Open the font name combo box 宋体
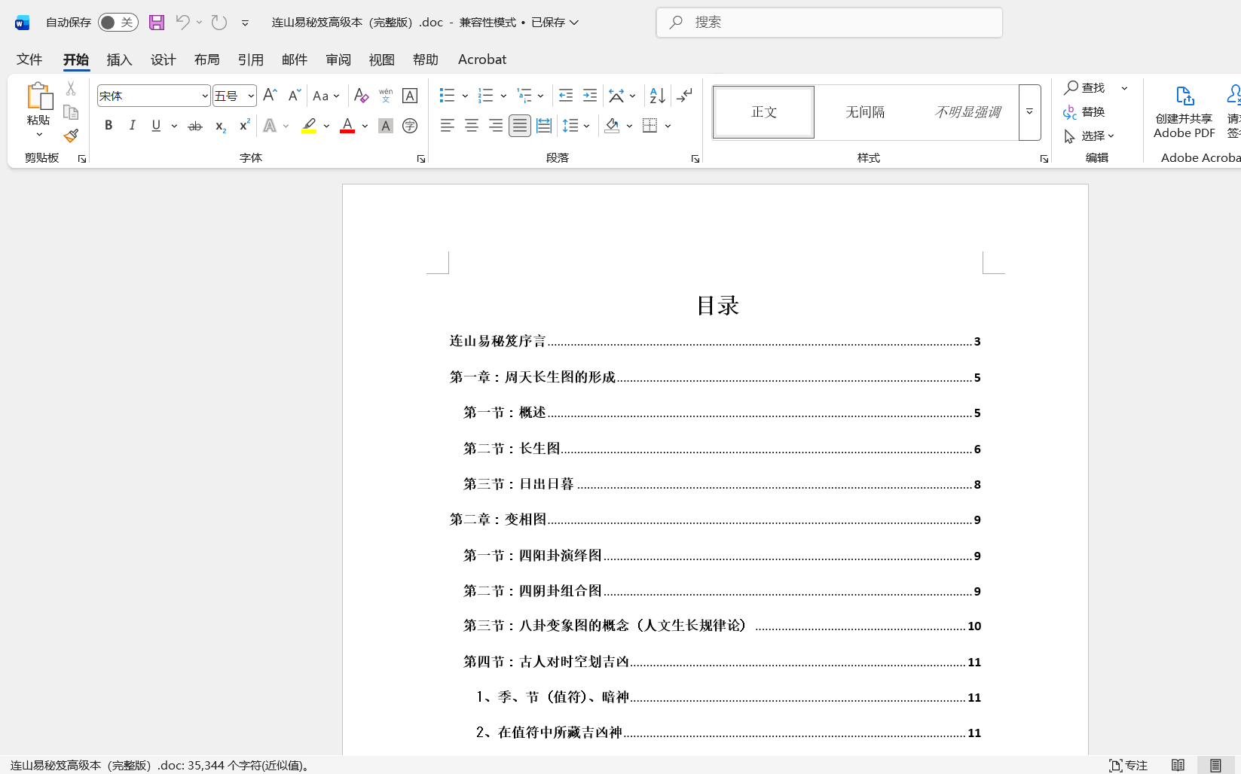1241x774 pixels. (x=154, y=96)
